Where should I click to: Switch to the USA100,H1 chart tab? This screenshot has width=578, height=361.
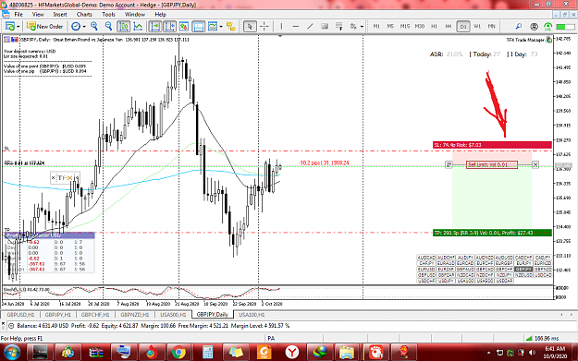tap(252, 315)
